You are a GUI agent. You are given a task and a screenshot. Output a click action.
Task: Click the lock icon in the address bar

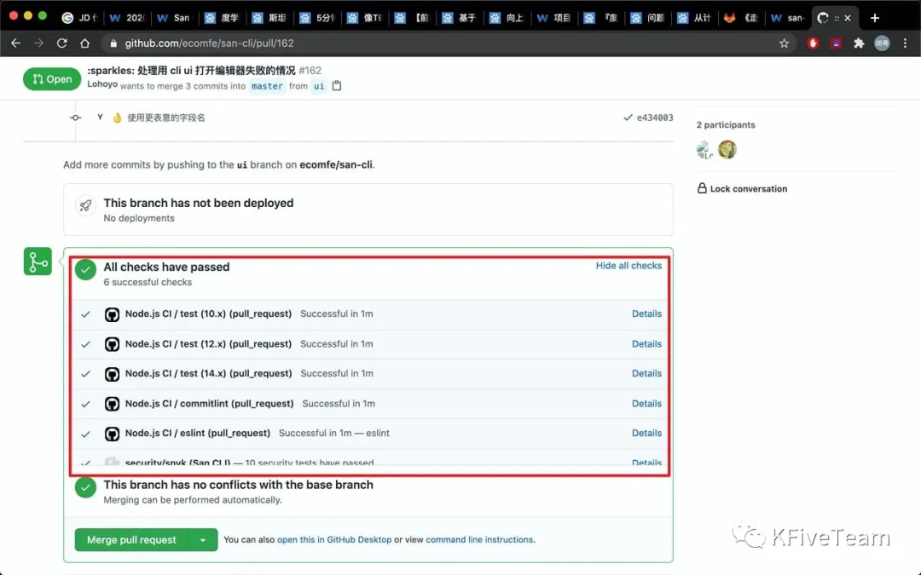point(113,43)
